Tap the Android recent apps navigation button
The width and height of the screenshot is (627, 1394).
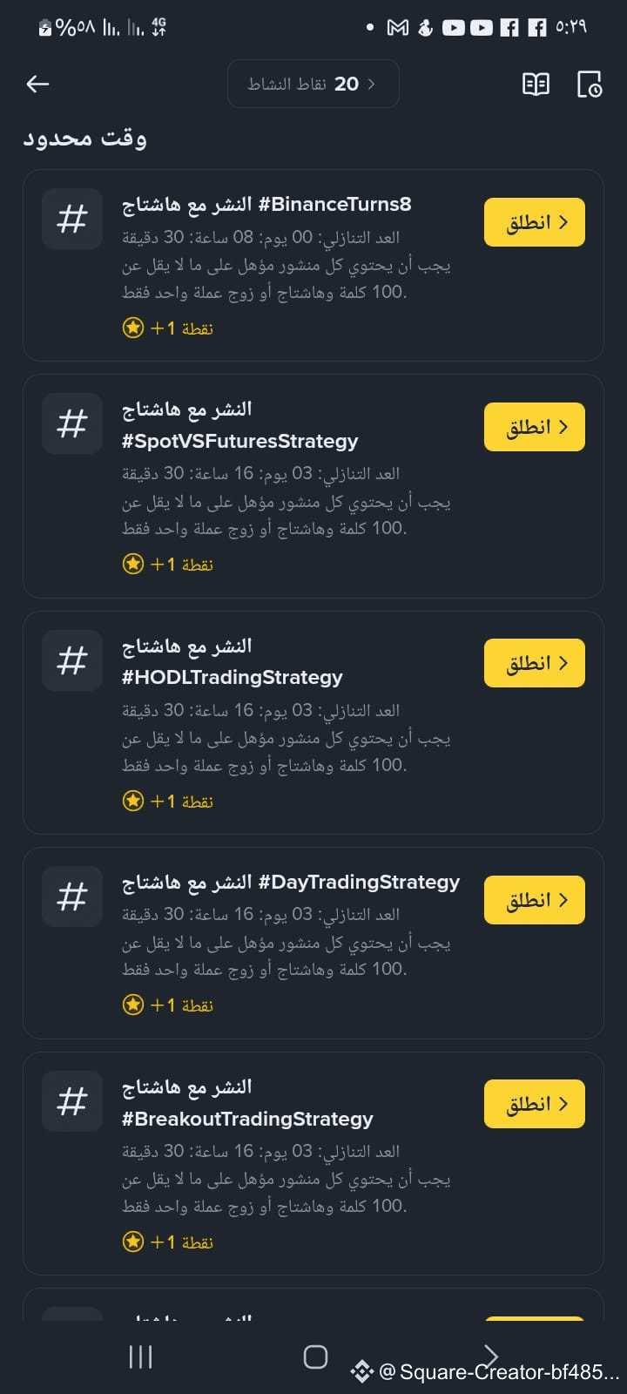tap(140, 1357)
